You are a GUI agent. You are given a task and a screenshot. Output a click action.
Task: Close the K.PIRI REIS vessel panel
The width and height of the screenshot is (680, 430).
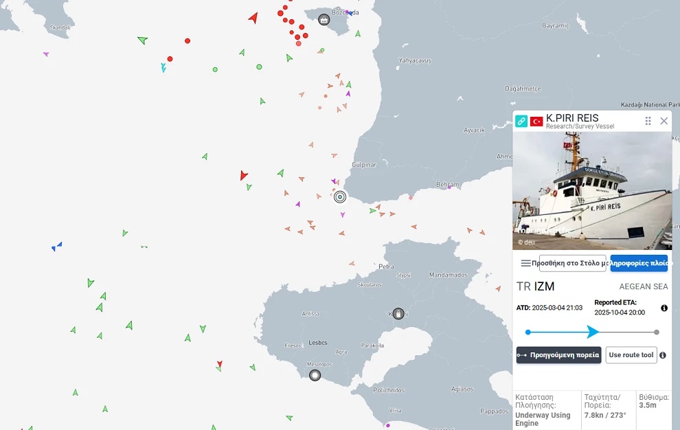click(x=664, y=121)
